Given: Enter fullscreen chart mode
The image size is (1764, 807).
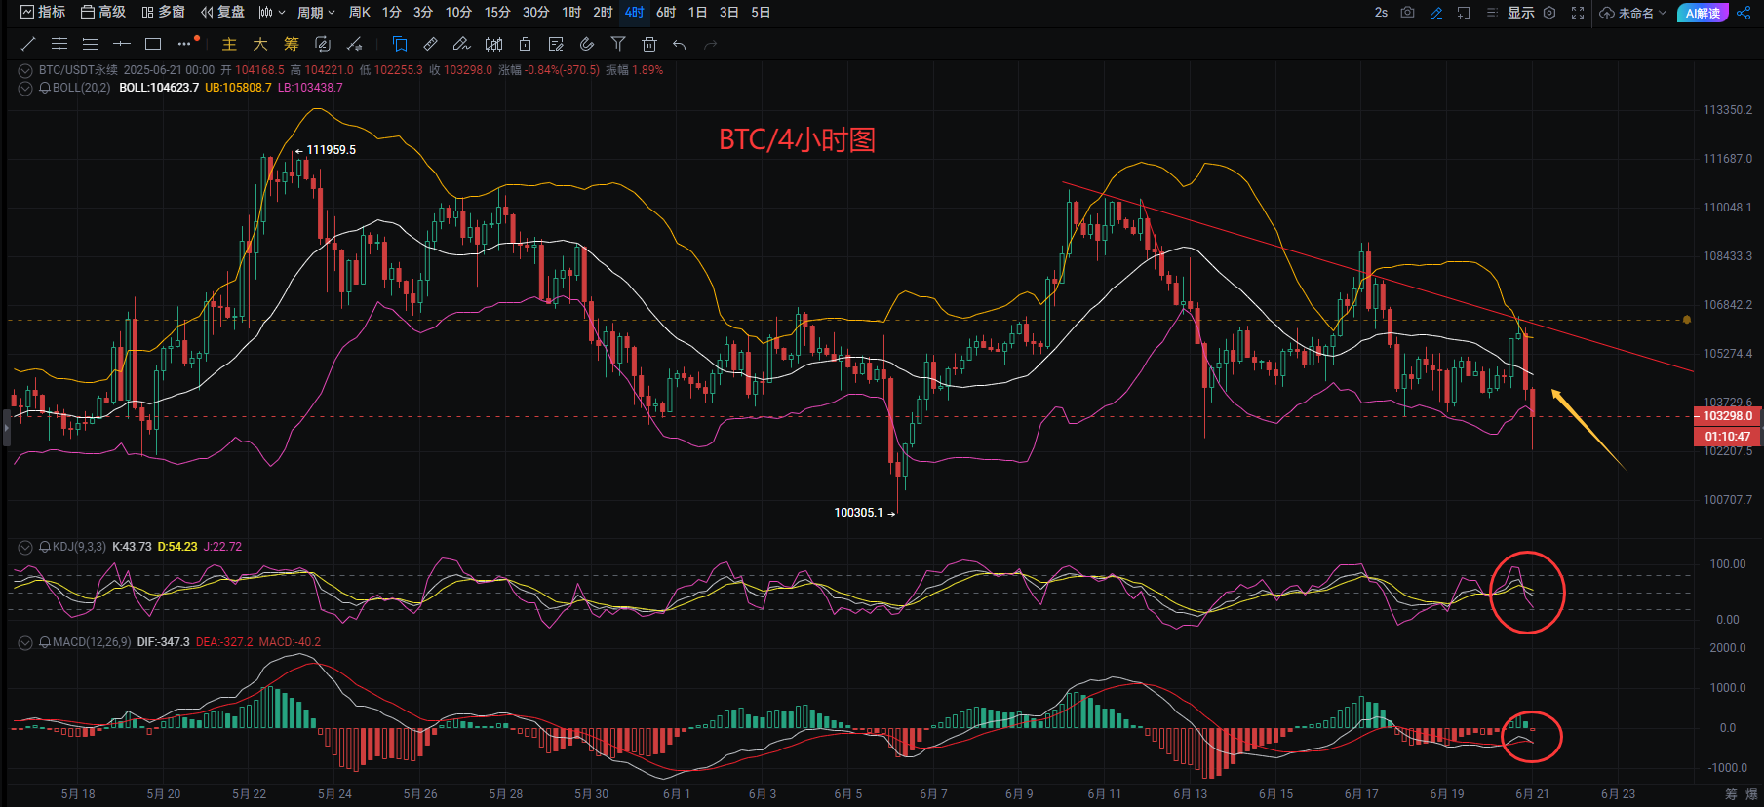Looking at the screenshot, I should click(1578, 13).
